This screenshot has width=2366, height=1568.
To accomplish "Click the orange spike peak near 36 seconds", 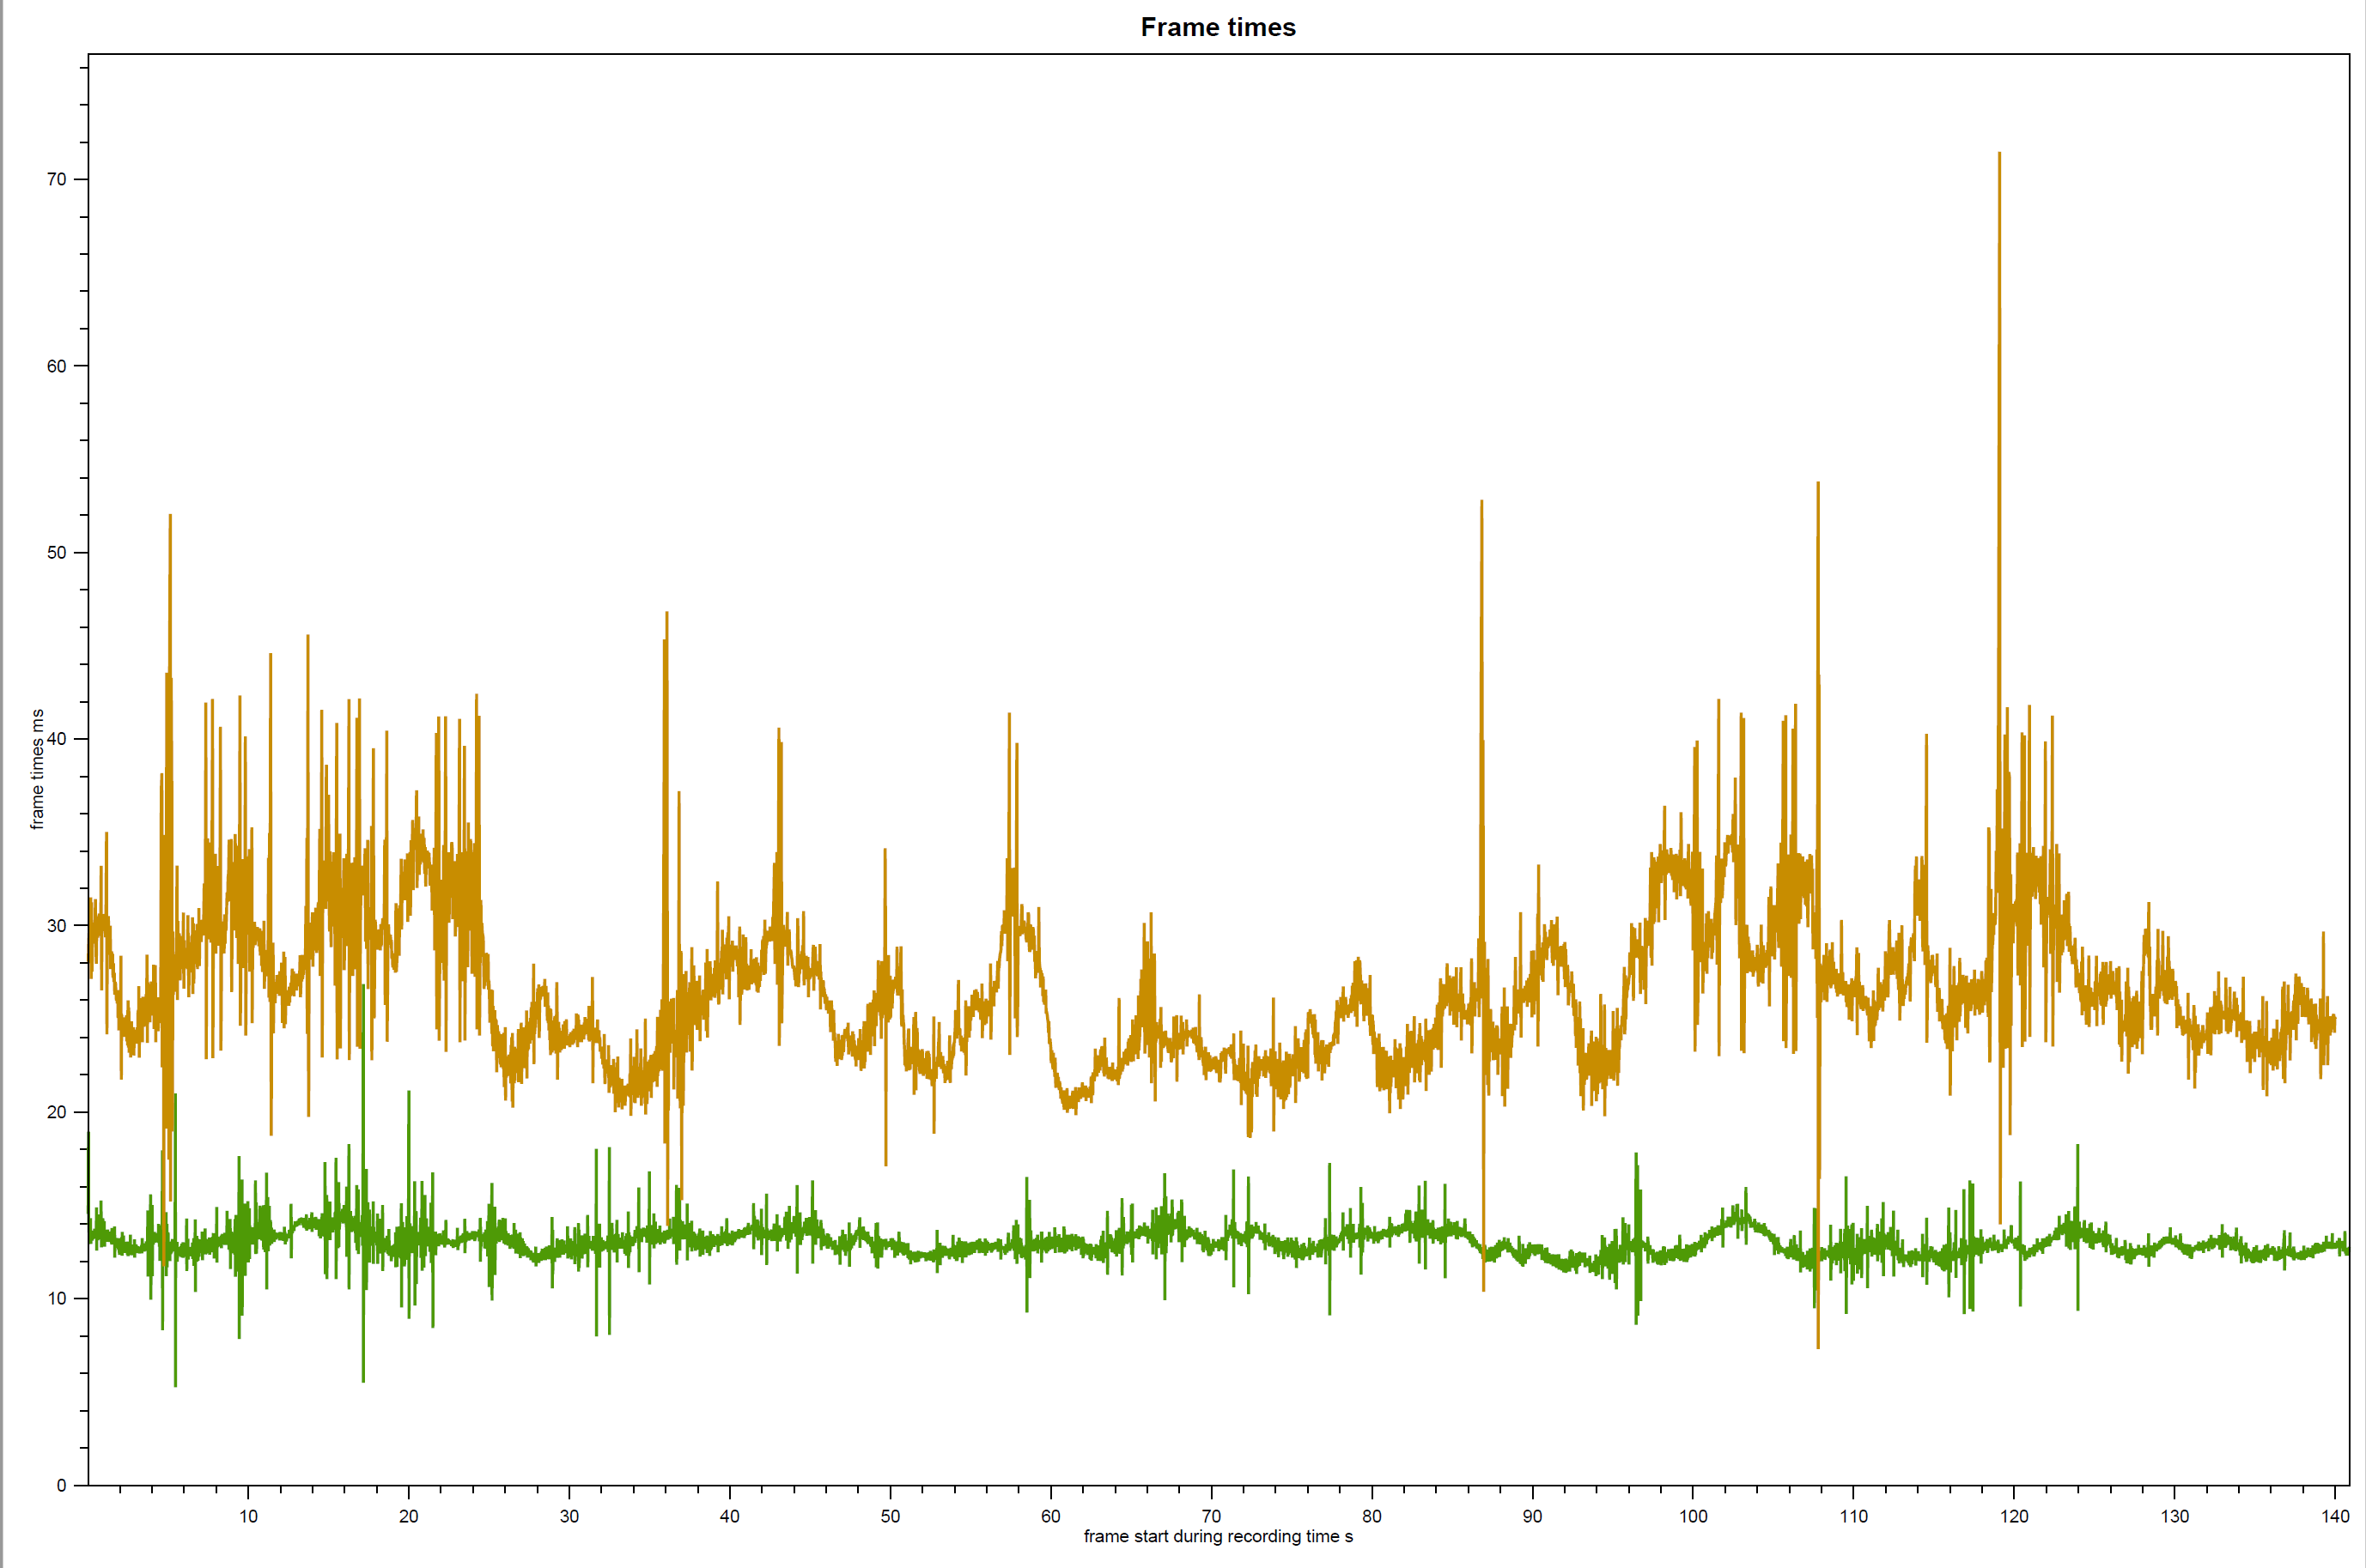I will [666, 615].
